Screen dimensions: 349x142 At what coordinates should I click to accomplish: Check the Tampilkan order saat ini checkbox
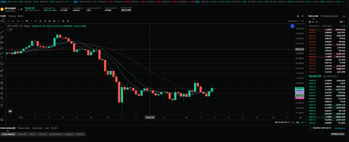pyautogui.click(x=310, y=128)
